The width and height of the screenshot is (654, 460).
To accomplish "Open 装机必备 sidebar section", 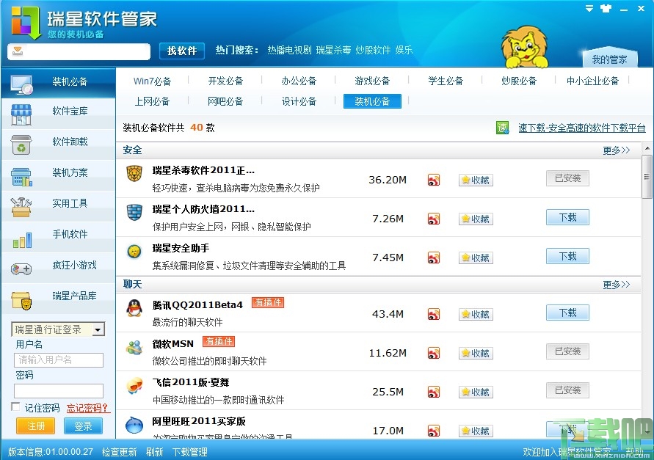I will point(59,82).
